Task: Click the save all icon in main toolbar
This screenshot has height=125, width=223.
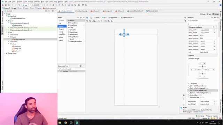Action: click(6, 5)
